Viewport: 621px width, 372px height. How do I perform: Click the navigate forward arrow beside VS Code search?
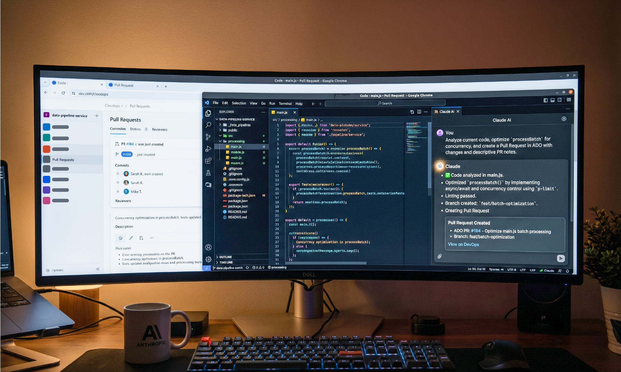click(x=320, y=104)
